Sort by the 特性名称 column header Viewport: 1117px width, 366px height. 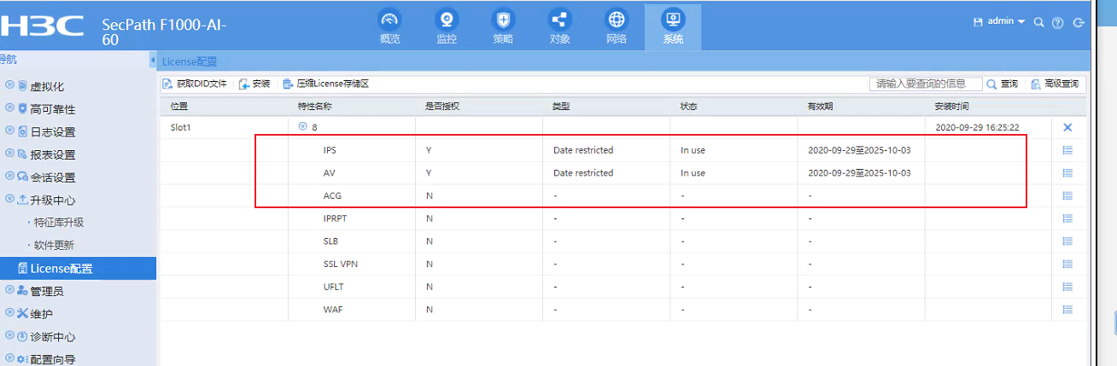pos(314,107)
